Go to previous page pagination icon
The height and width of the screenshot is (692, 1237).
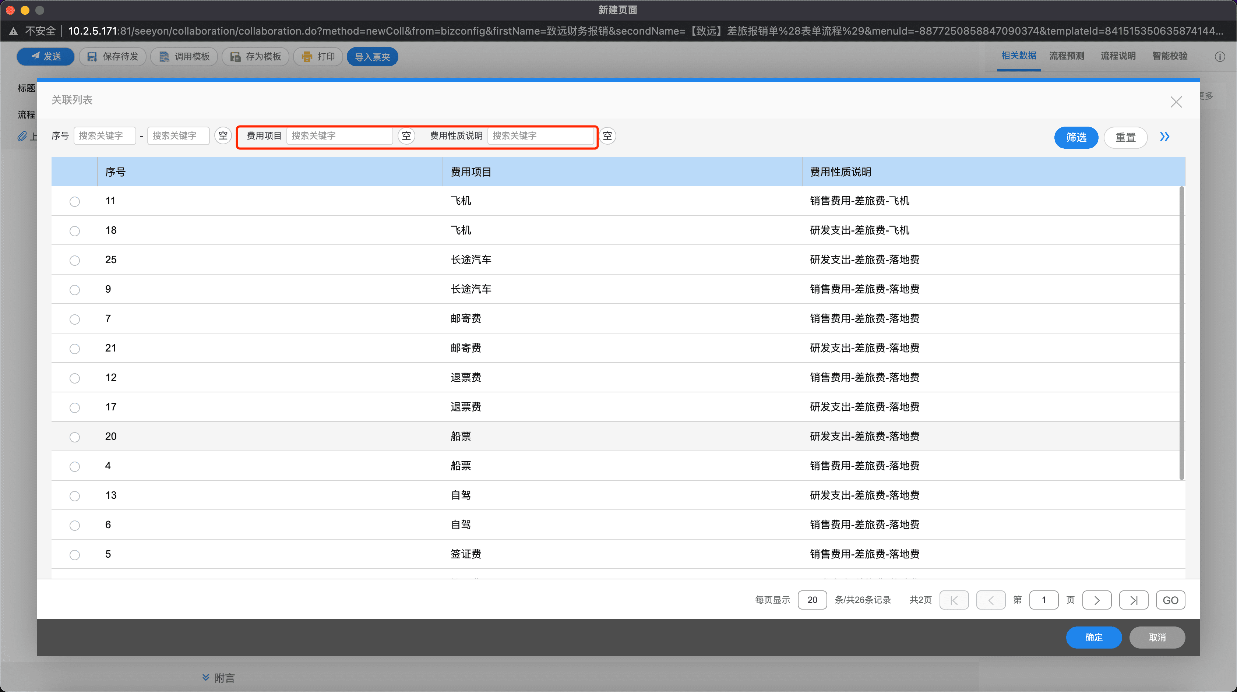991,600
